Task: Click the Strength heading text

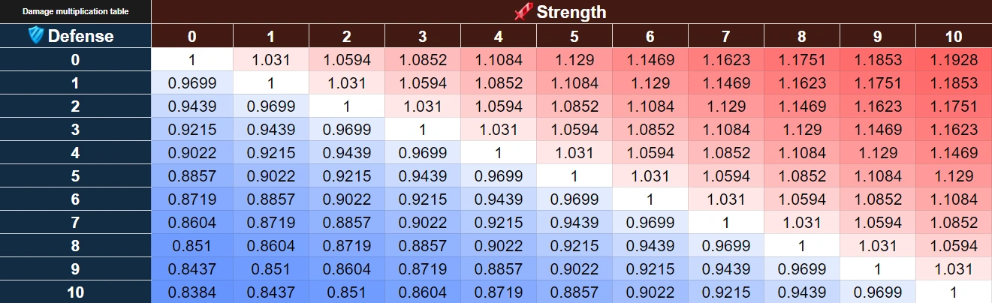Action: [571, 12]
